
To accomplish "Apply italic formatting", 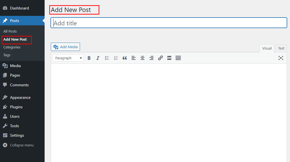I will 98,58.
